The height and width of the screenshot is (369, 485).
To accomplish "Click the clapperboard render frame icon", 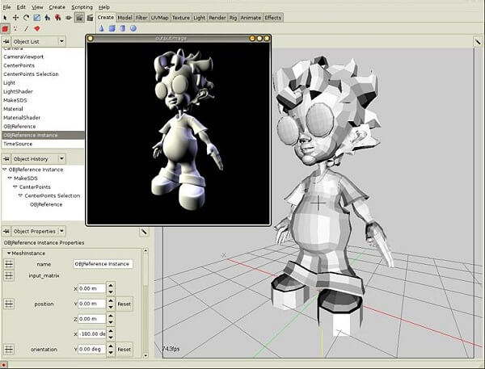I will click(x=90, y=18).
